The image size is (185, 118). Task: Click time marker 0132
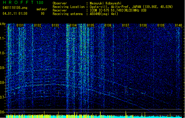point(38,25)
